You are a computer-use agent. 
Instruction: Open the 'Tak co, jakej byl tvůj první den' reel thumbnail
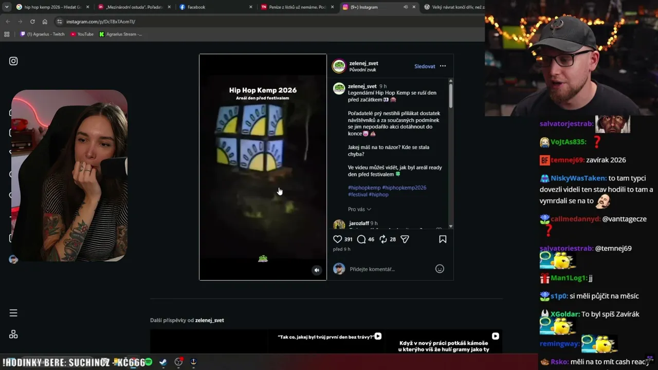click(x=326, y=341)
